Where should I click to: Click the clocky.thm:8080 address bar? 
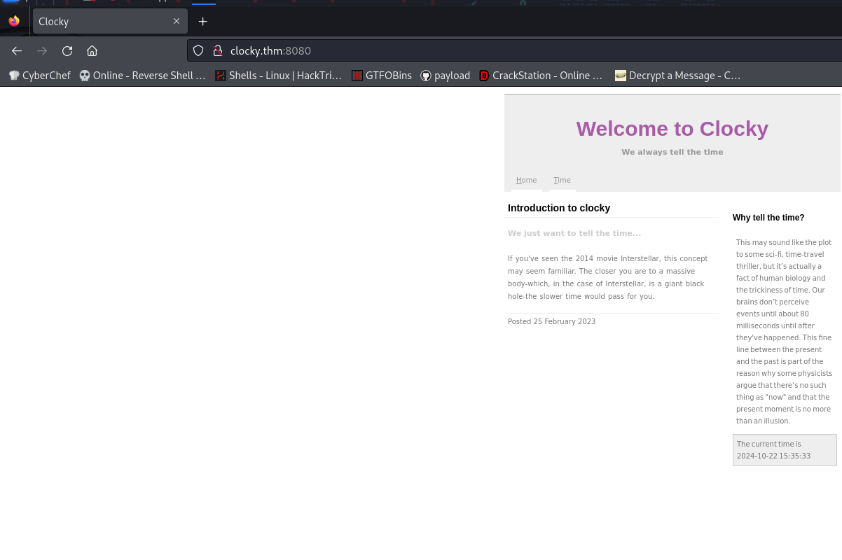point(490,50)
